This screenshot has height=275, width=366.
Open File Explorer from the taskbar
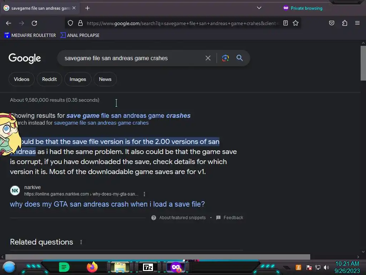pos(120,267)
